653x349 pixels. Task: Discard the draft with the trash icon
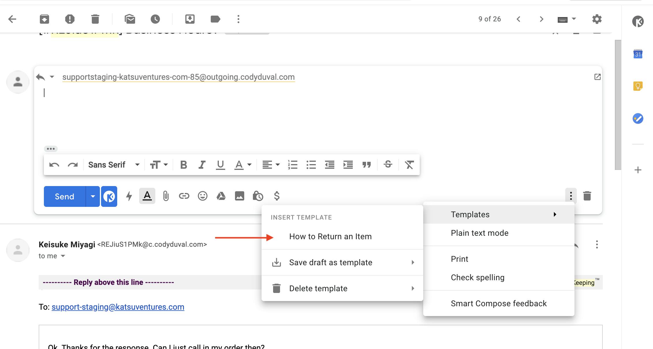587,196
